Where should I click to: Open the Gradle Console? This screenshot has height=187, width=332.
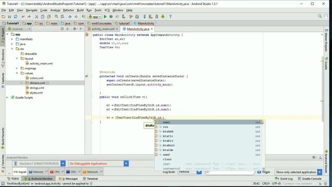click(x=310, y=179)
